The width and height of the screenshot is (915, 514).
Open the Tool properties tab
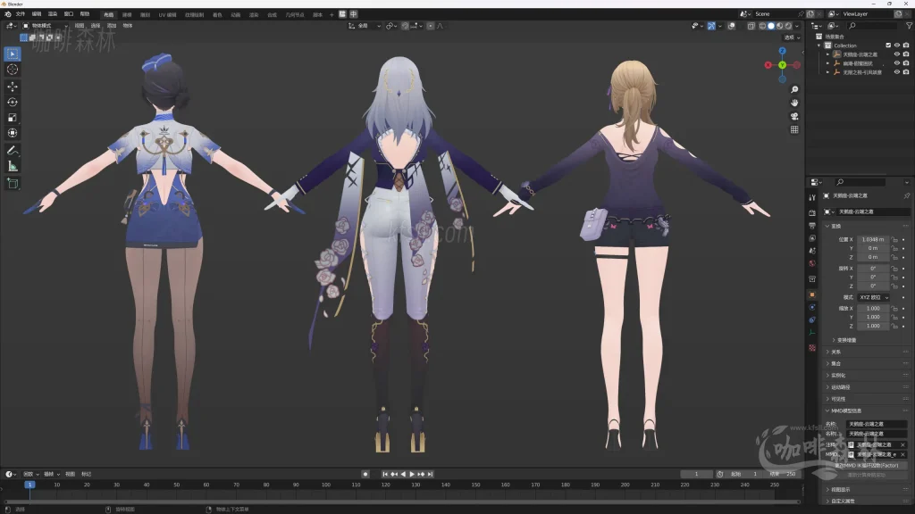(x=812, y=198)
